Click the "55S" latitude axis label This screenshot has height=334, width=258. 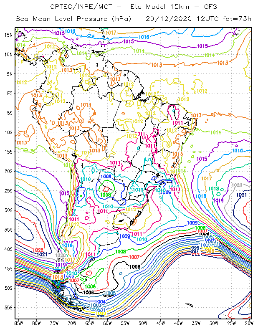tap(8, 307)
